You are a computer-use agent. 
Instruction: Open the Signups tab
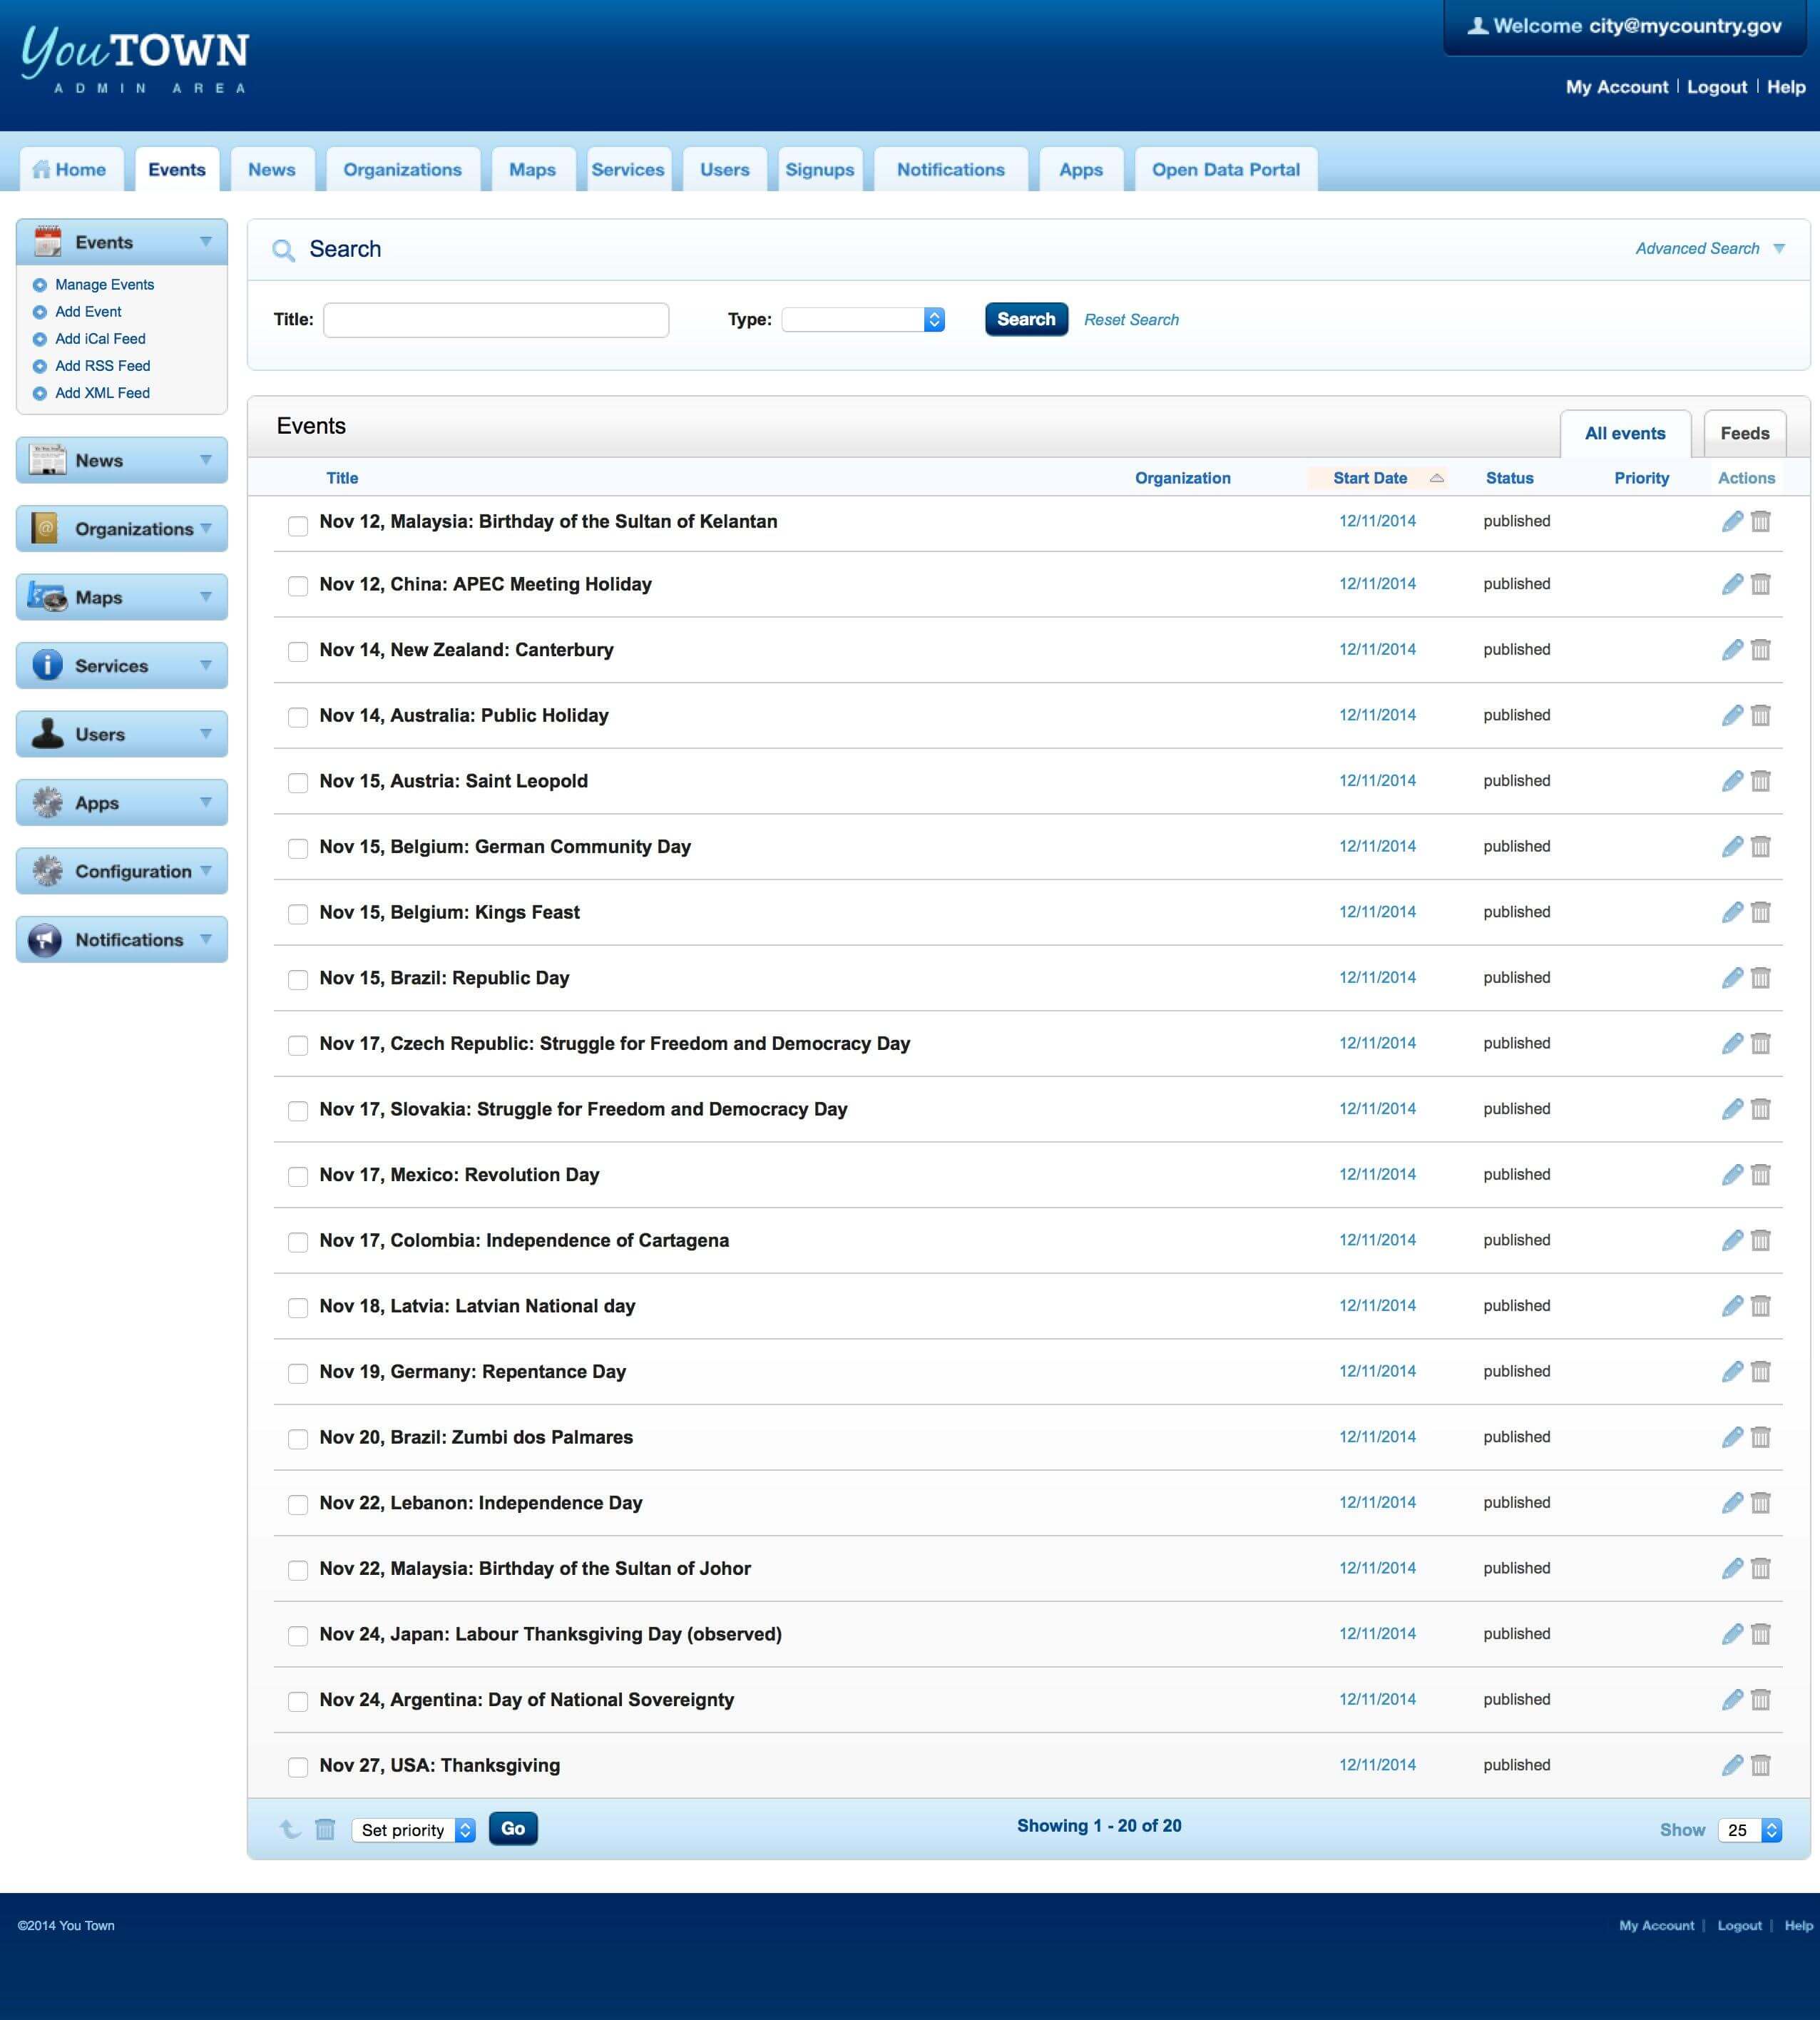(x=819, y=169)
